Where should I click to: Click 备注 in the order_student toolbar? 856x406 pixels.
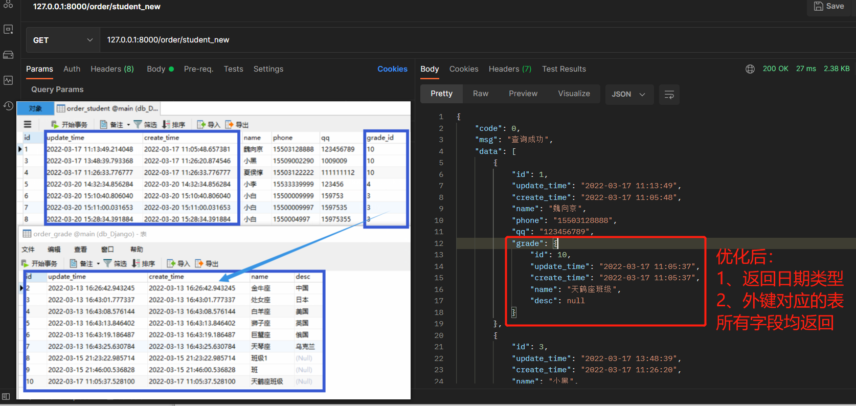pos(111,125)
